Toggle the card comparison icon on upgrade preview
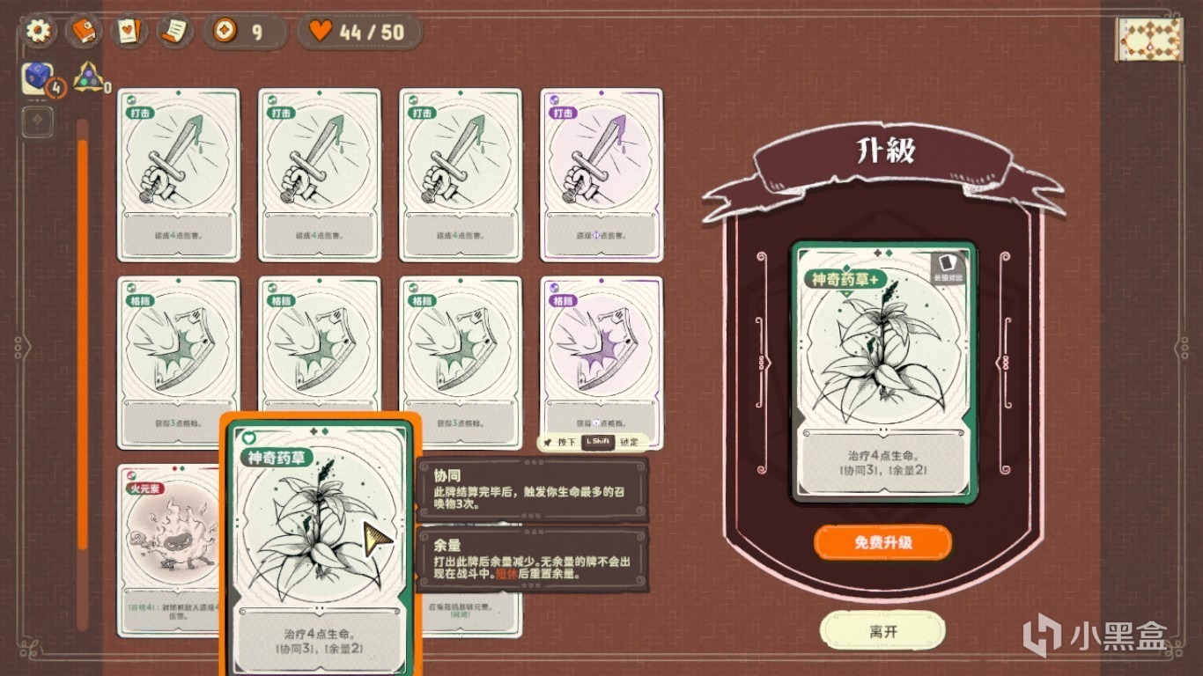 pos(947,268)
